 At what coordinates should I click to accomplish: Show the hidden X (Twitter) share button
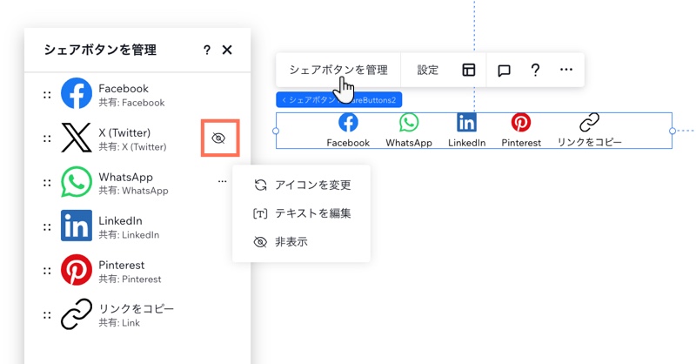tap(218, 138)
